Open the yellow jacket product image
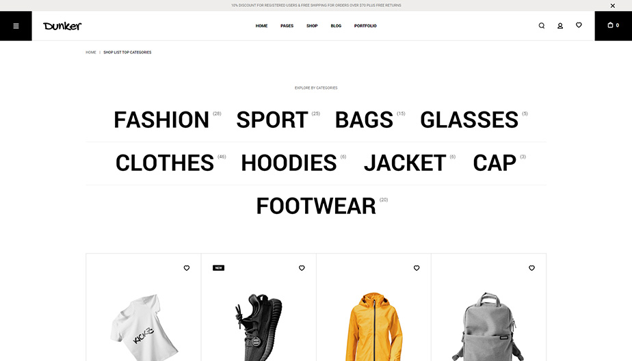This screenshot has width=632, height=361. point(373,326)
